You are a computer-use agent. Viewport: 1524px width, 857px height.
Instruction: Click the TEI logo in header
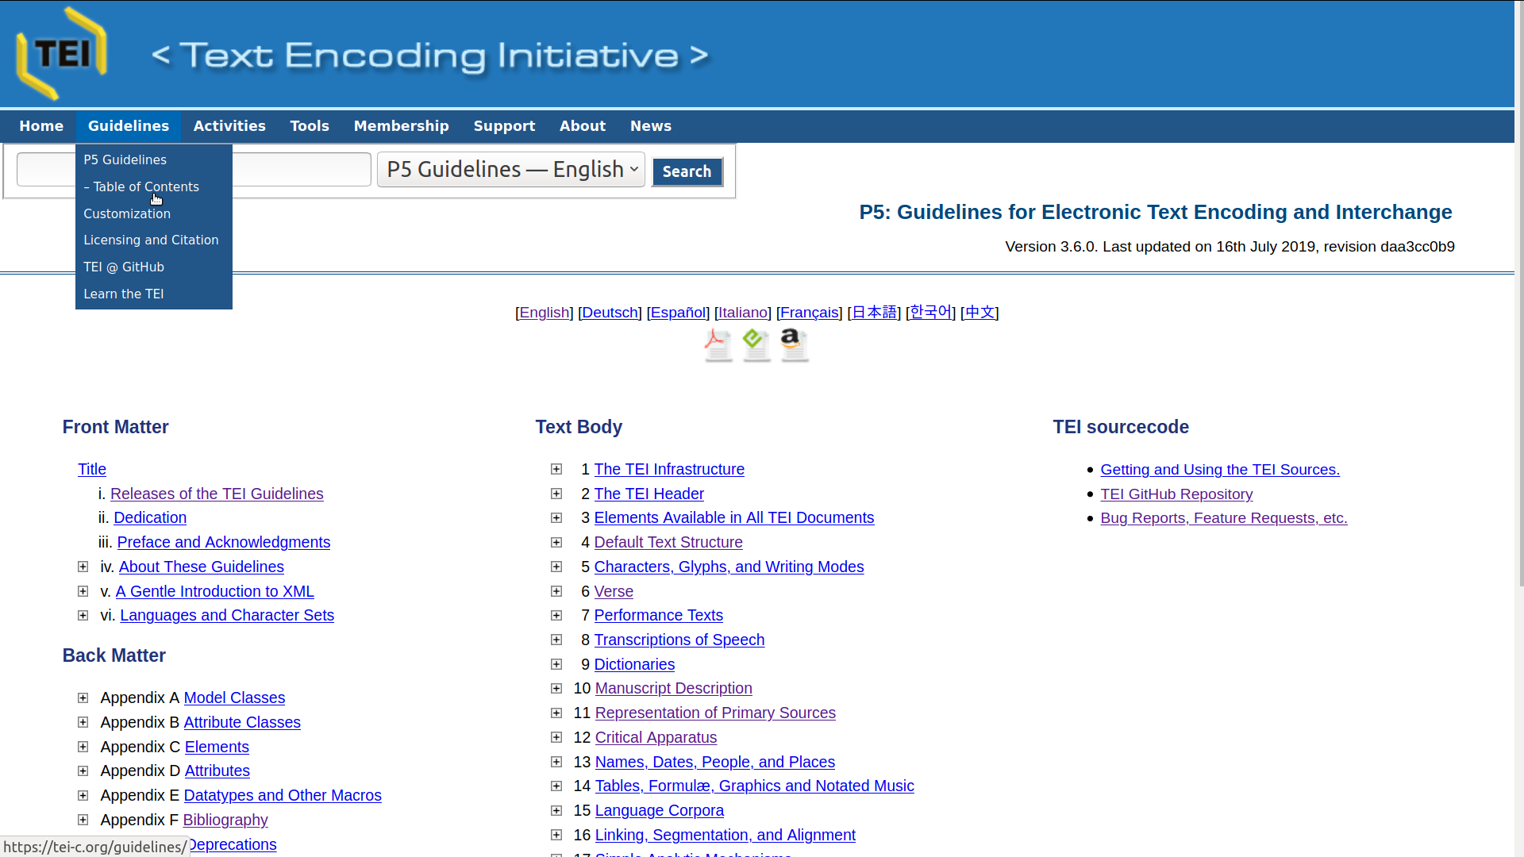tap(62, 54)
